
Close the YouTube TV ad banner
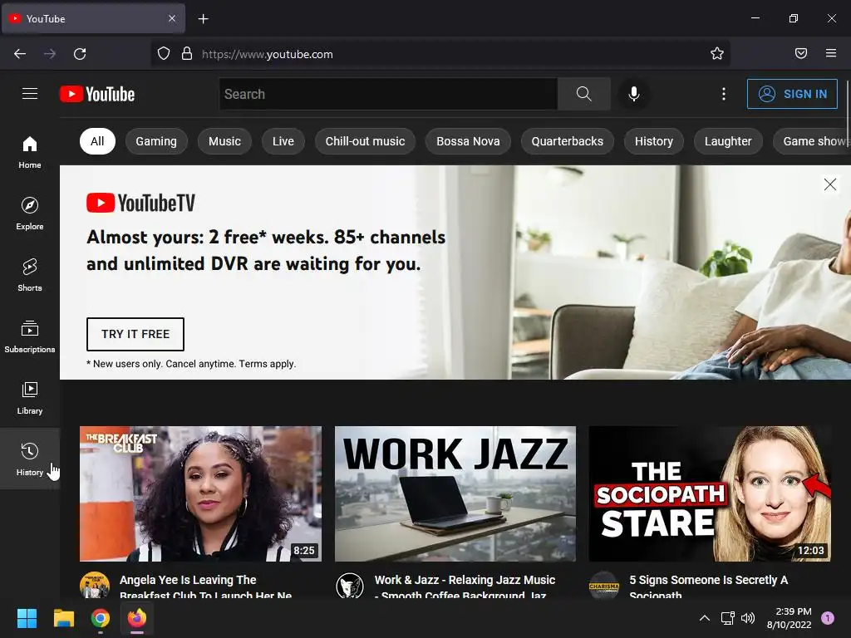[x=830, y=184]
